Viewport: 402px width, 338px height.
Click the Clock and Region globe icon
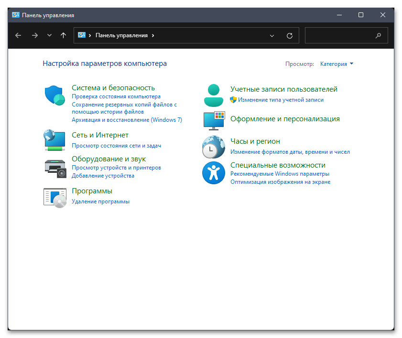coord(213,147)
